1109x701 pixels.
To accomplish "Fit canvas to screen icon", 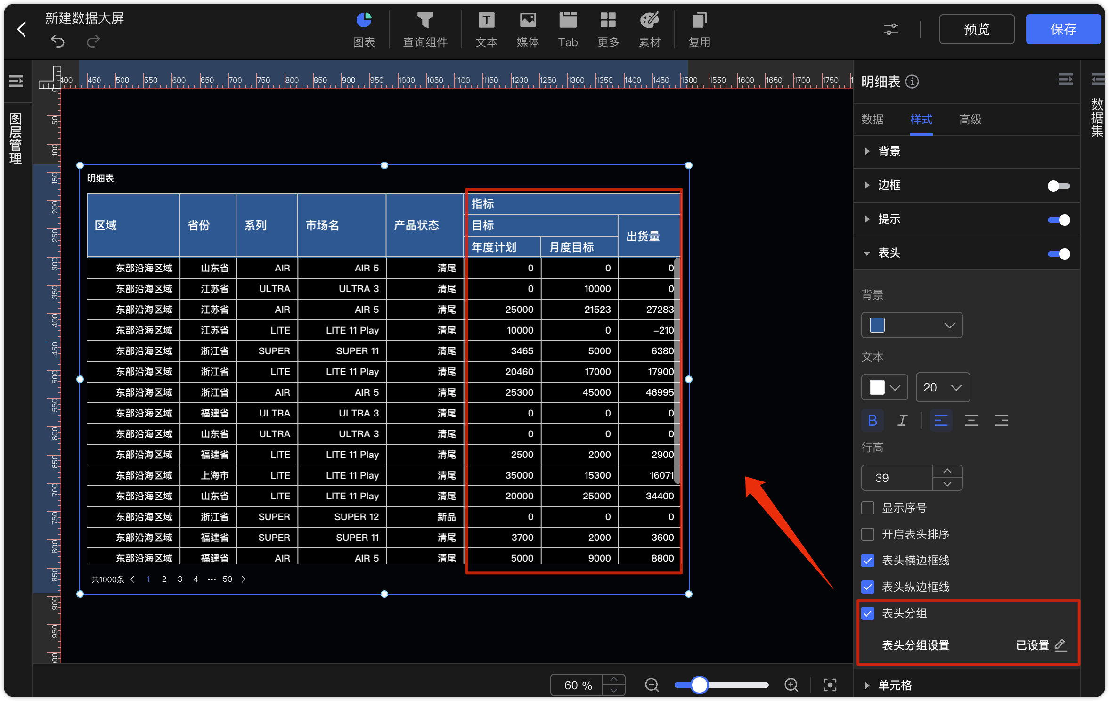I will click(x=830, y=685).
